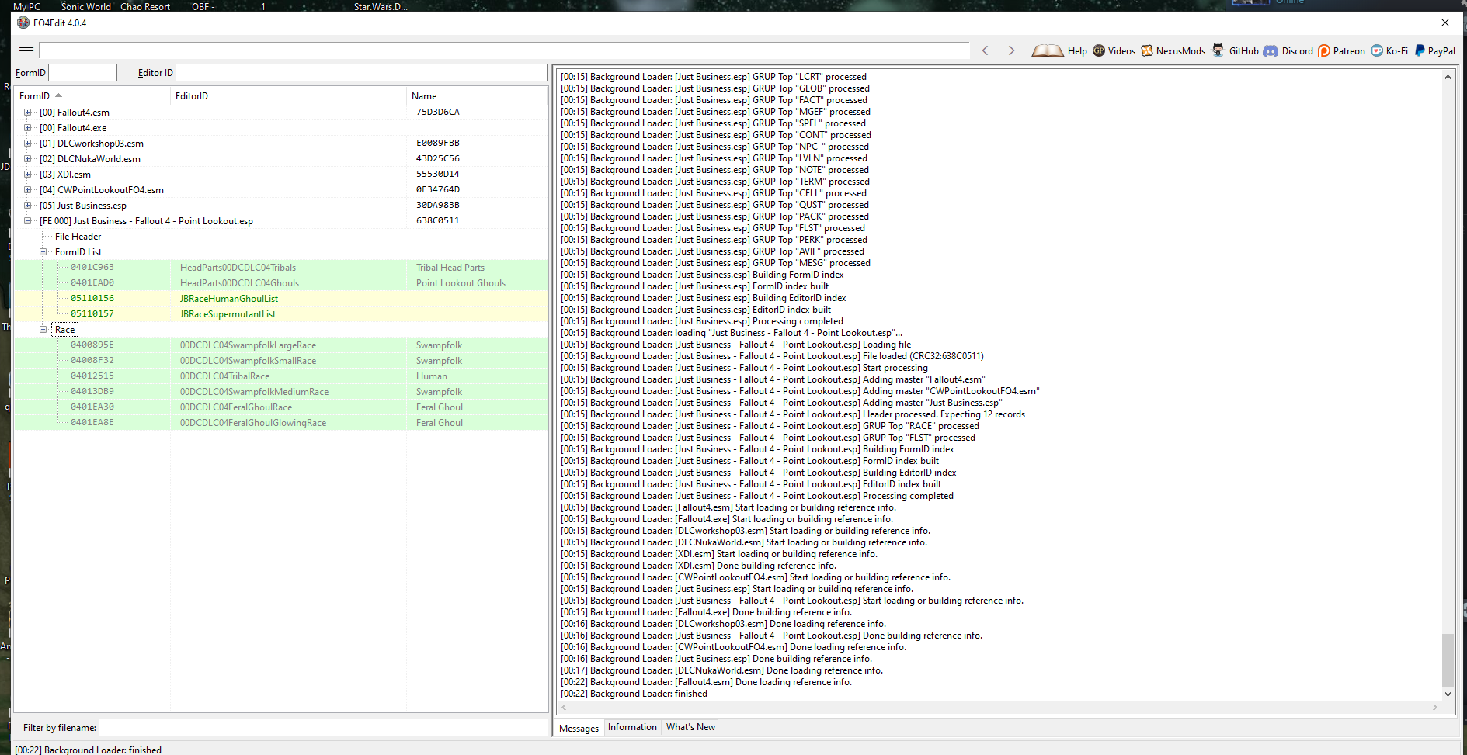Click CRC value 638C0511
This screenshot has width=1467, height=755.
click(437, 220)
